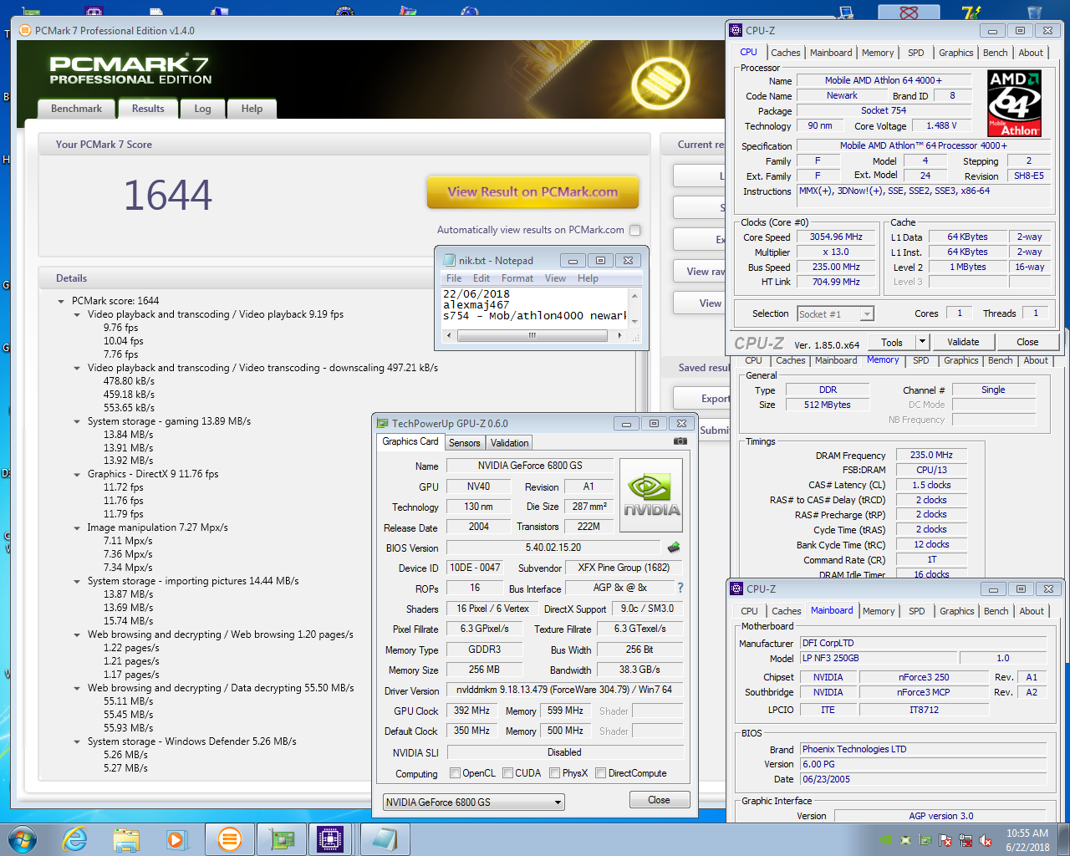The image size is (1070, 856).
Task: Open the CPU-Z Tools dropdown arrow
Action: click(922, 342)
